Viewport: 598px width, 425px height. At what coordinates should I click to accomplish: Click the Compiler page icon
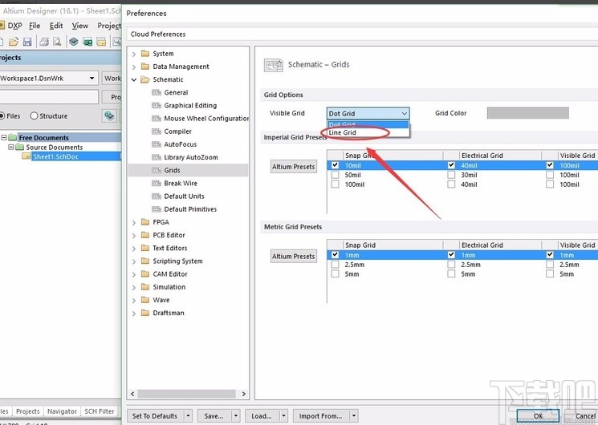click(x=157, y=132)
